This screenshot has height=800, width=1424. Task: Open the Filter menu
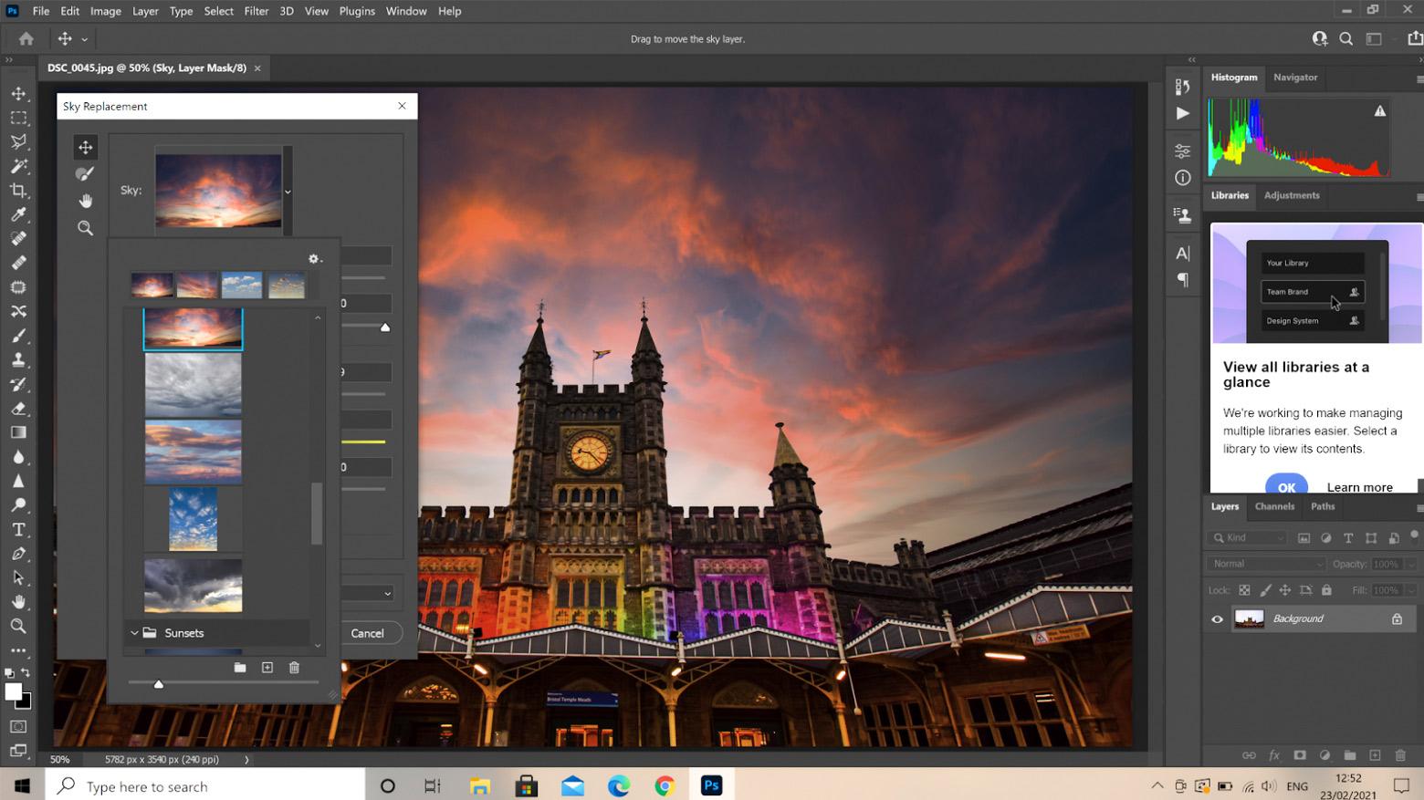[x=256, y=11]
